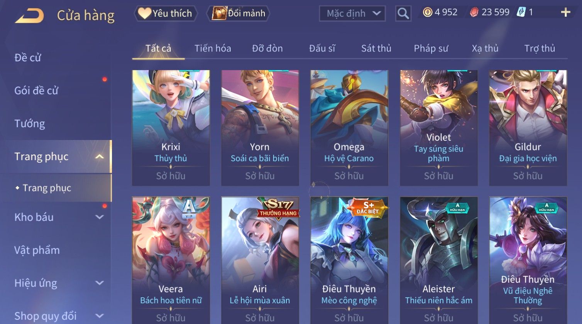Click the blue ticket currency icon

coord(521,12)
